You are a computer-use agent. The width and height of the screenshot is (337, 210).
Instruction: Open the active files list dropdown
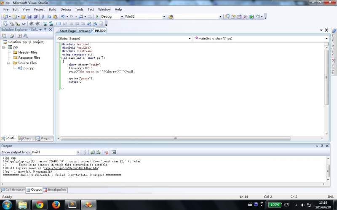click(x=321, y=30)
